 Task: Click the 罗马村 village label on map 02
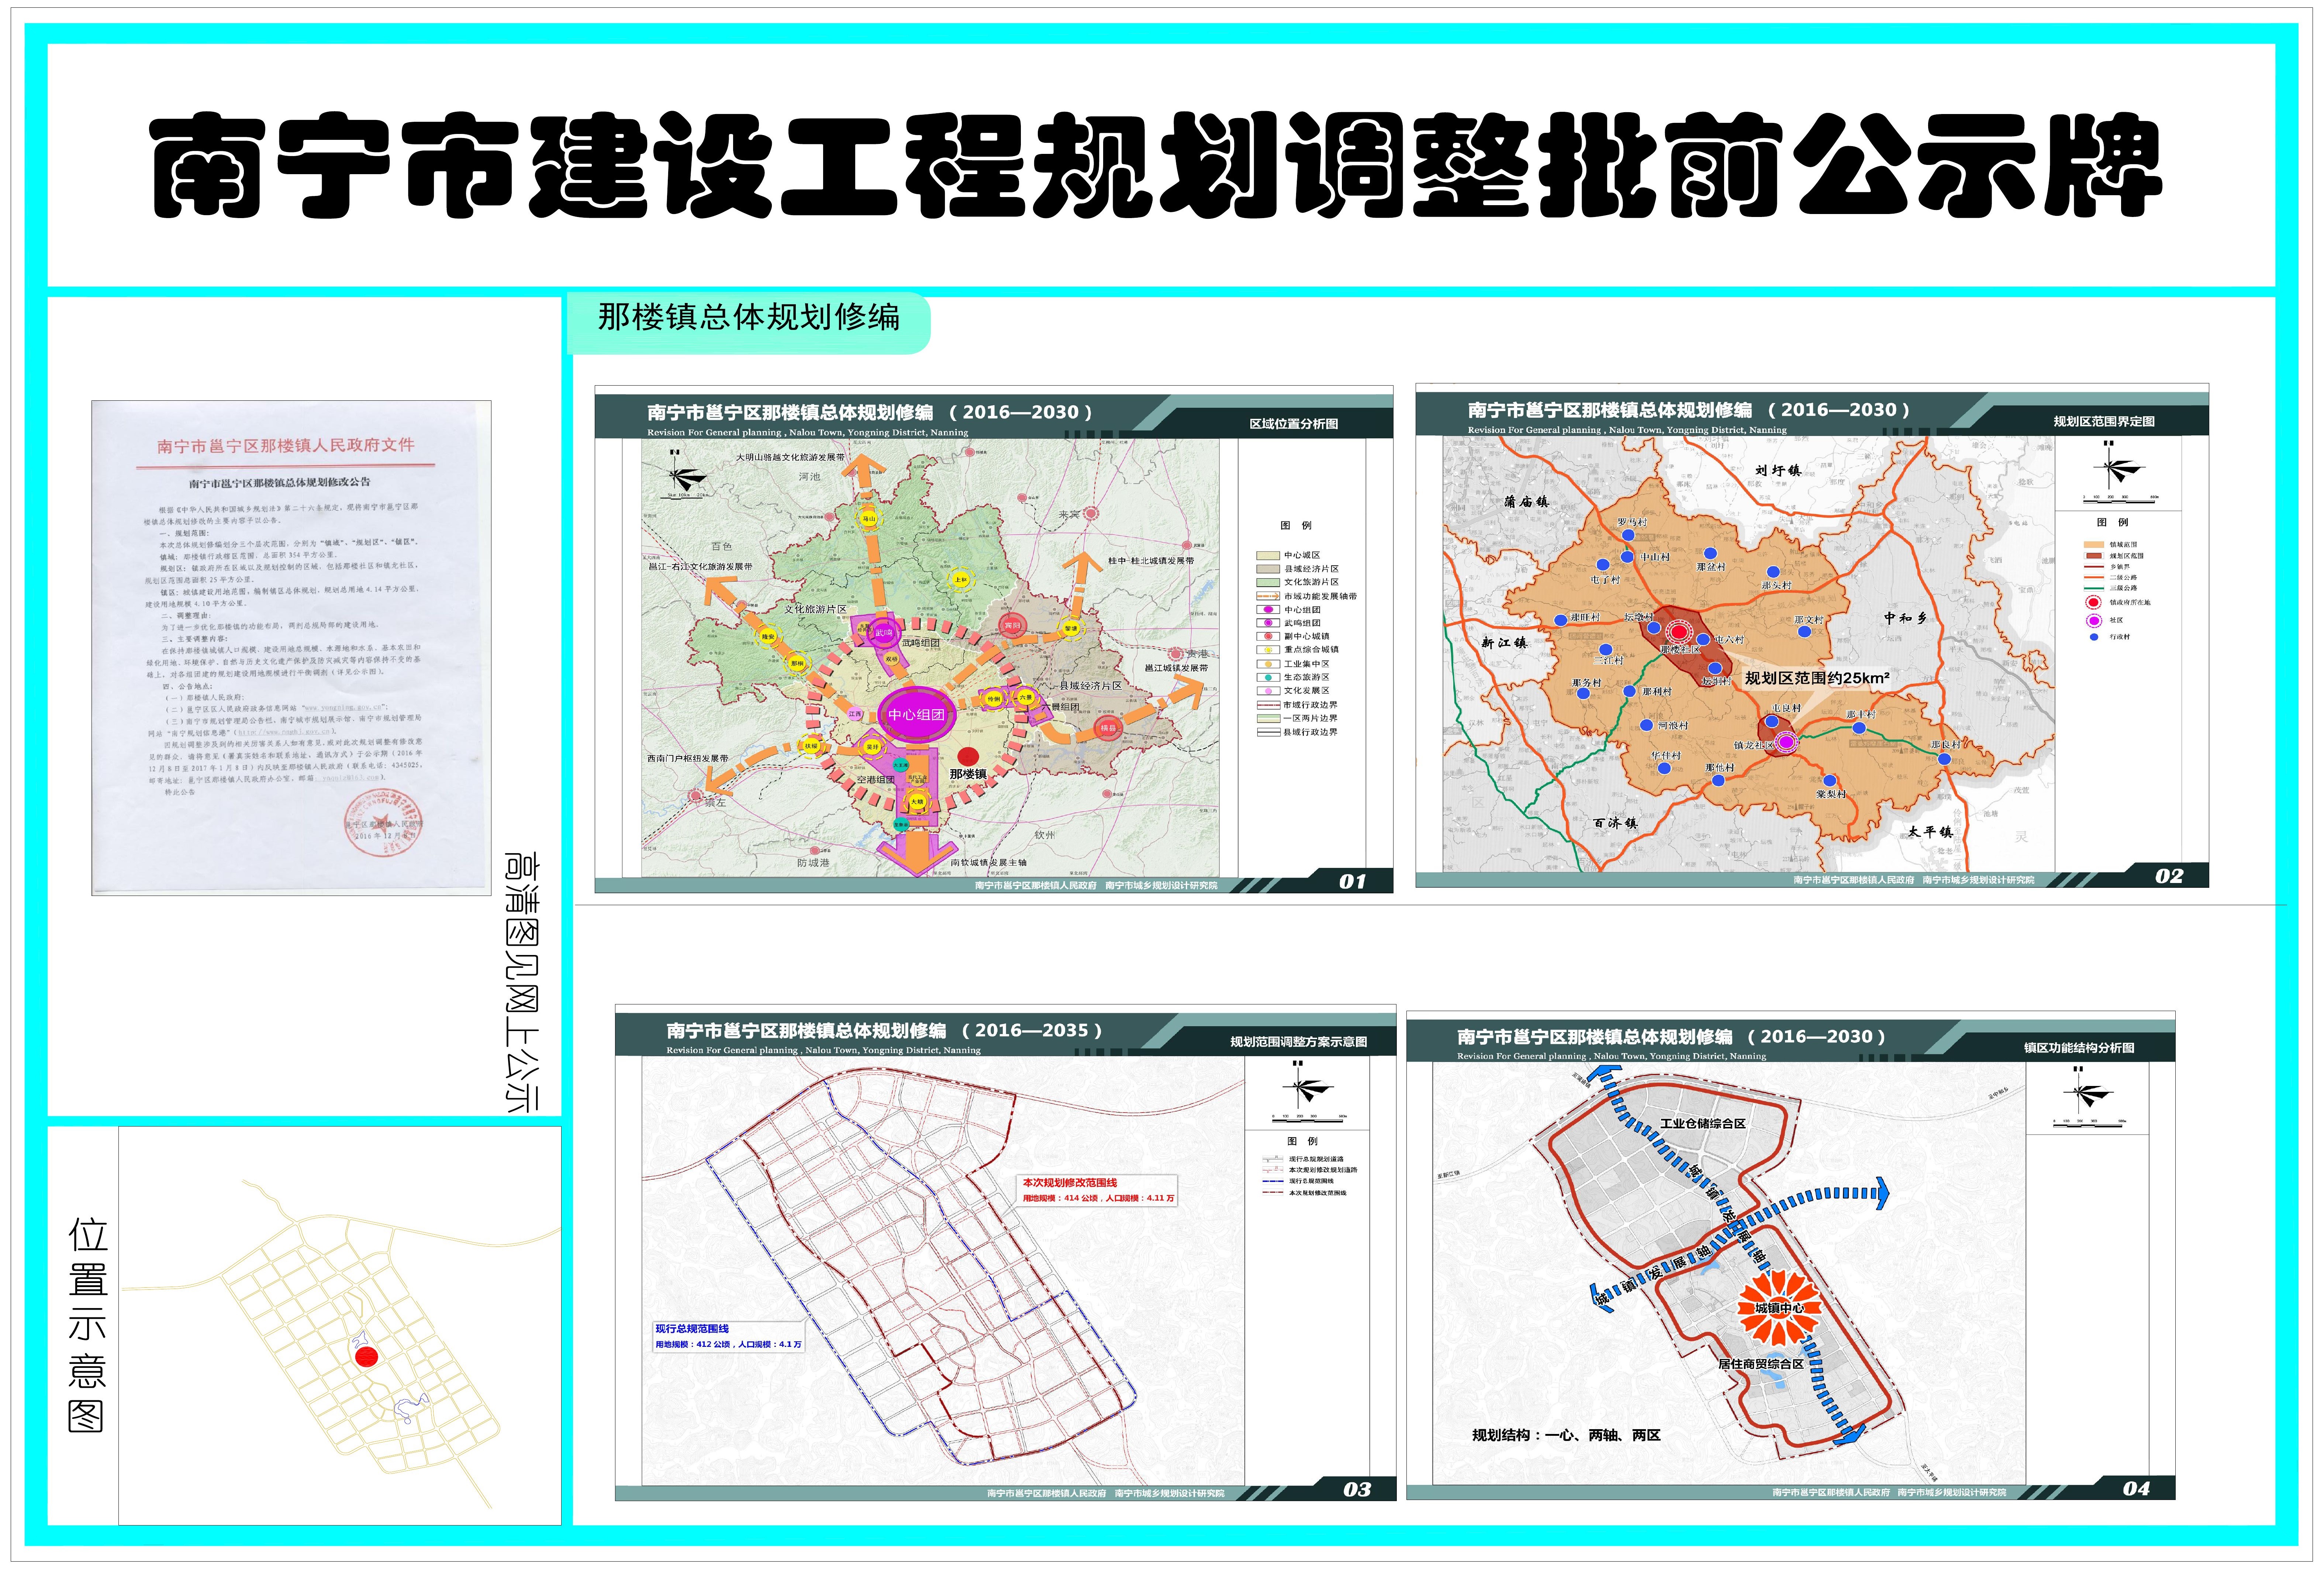pos(1632,522)
